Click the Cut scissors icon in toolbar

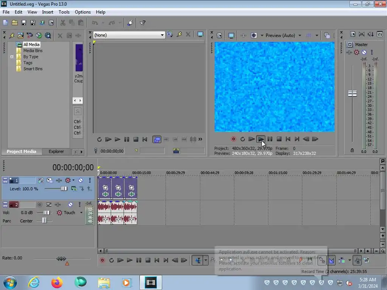pos(63,23)
